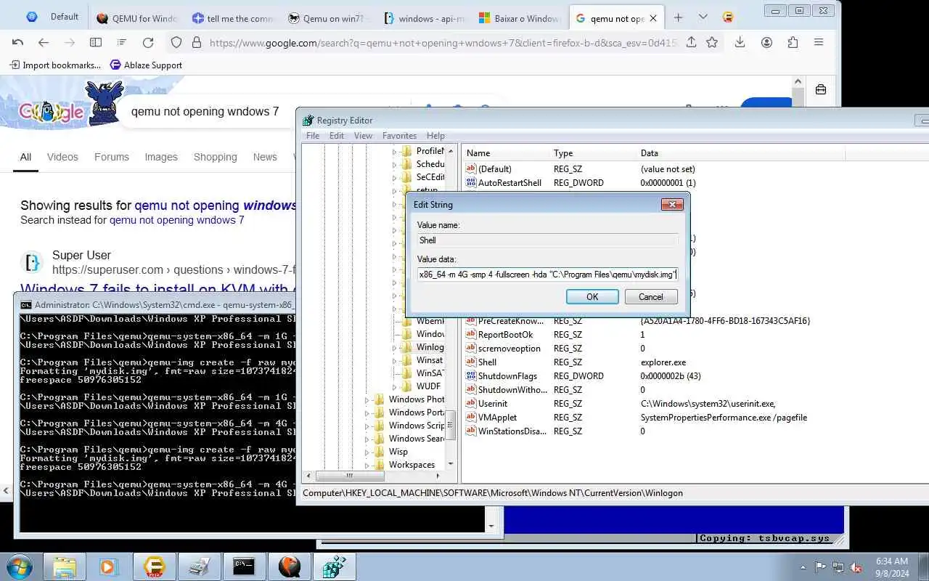Screen dimensions: 929x581
Task: Bookmark this page with the star icon
Action: (x=712, y=43)
